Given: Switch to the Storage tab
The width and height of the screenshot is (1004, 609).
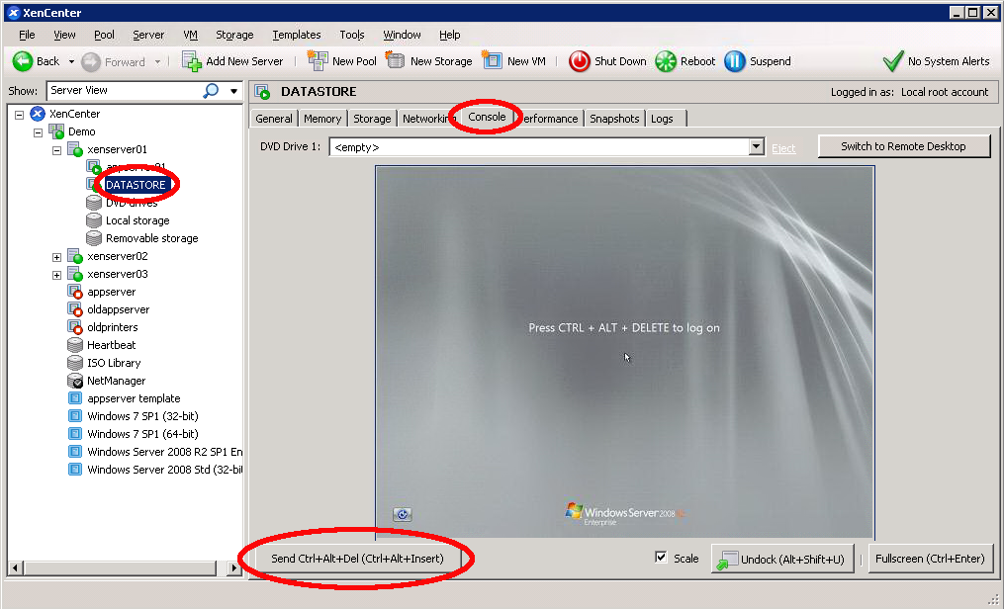Looking at the screenshot, I should click(x=372, y=119).
